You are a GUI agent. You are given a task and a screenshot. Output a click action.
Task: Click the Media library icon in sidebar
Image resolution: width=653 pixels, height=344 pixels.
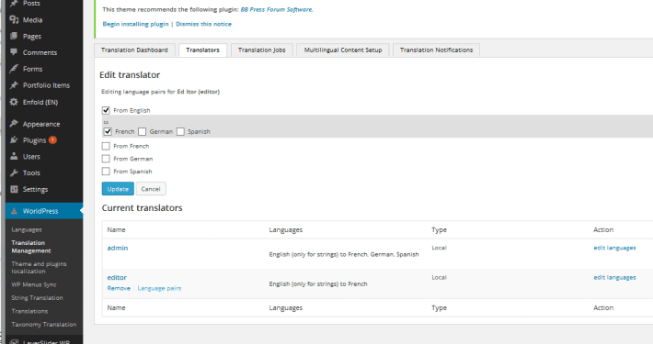[x=14, y=19]
